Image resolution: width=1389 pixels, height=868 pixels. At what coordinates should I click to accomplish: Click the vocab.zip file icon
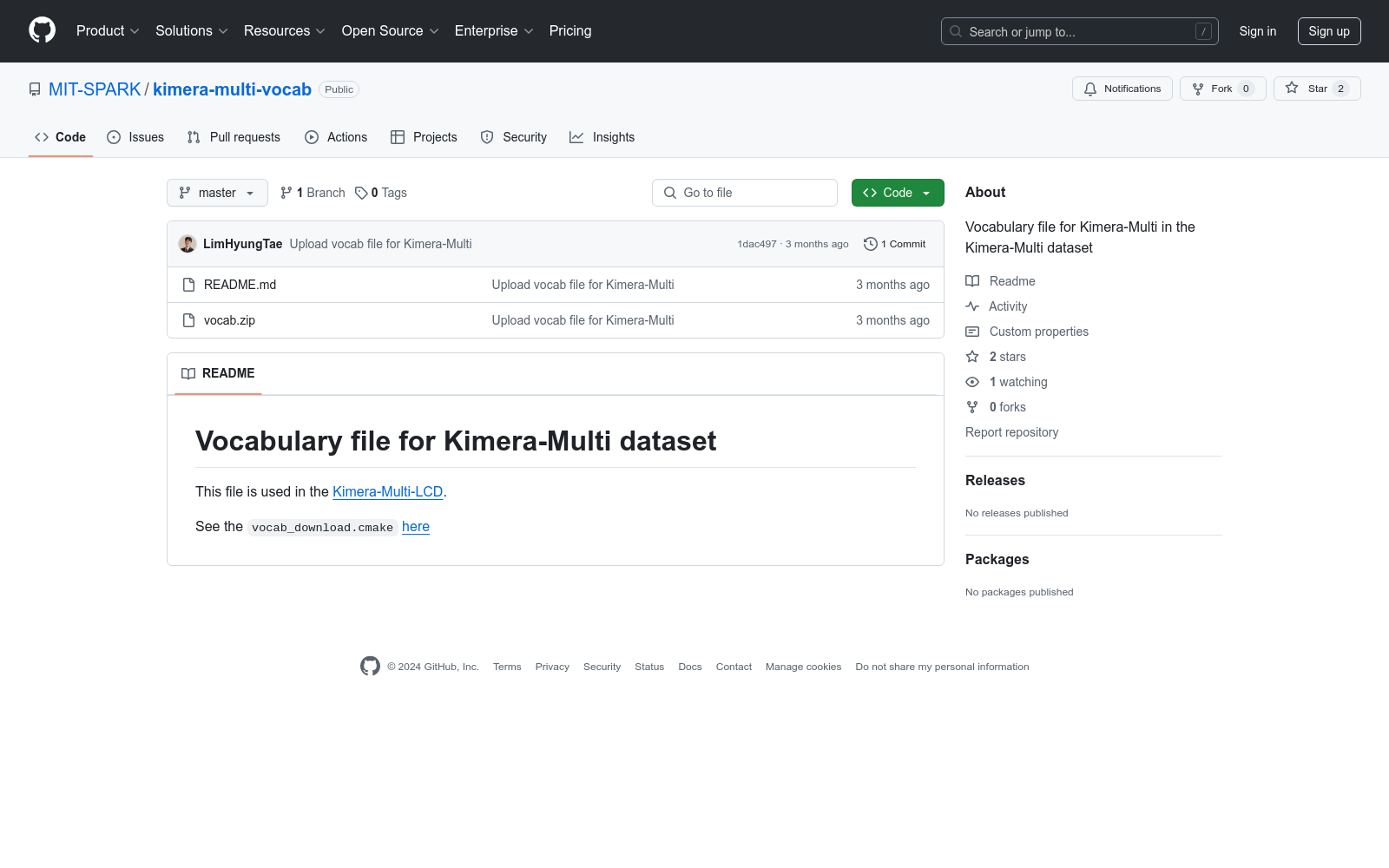188,320
